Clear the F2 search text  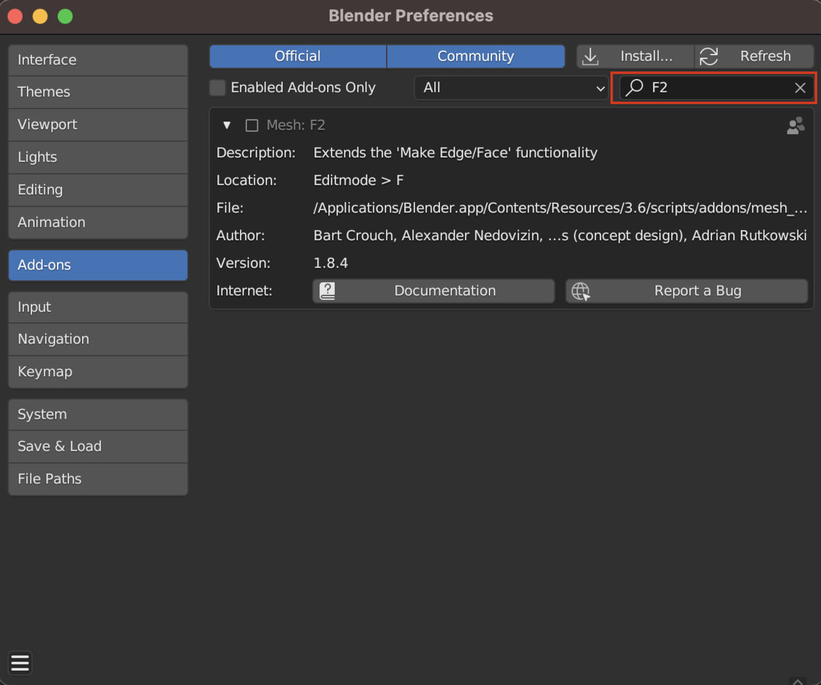pyautogui.click(x=800, y=88)
